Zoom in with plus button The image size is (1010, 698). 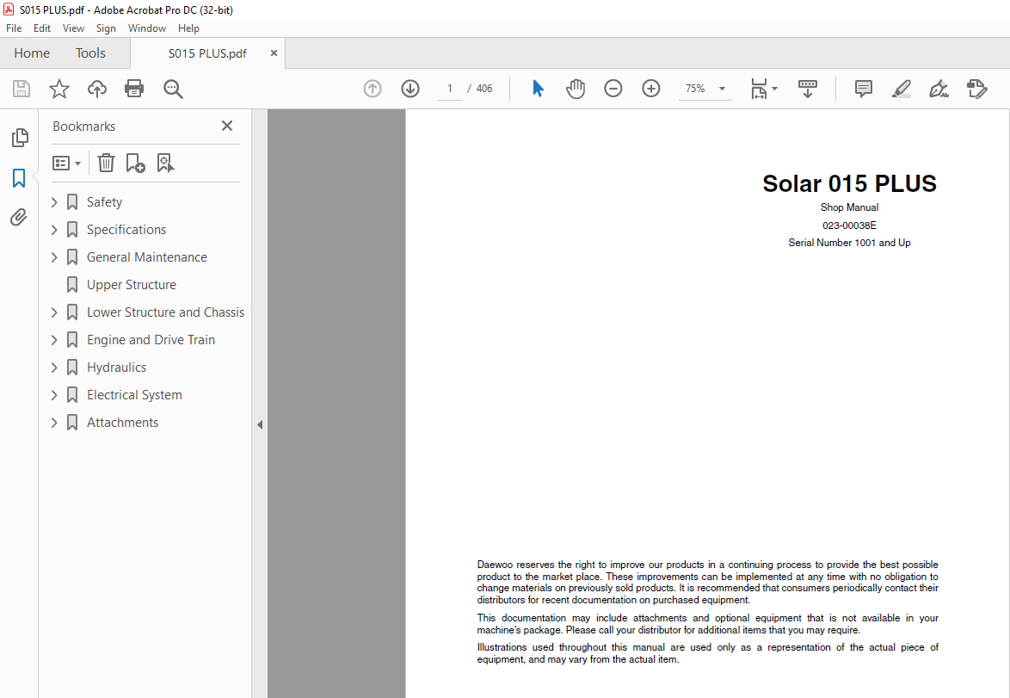[651, 89]
